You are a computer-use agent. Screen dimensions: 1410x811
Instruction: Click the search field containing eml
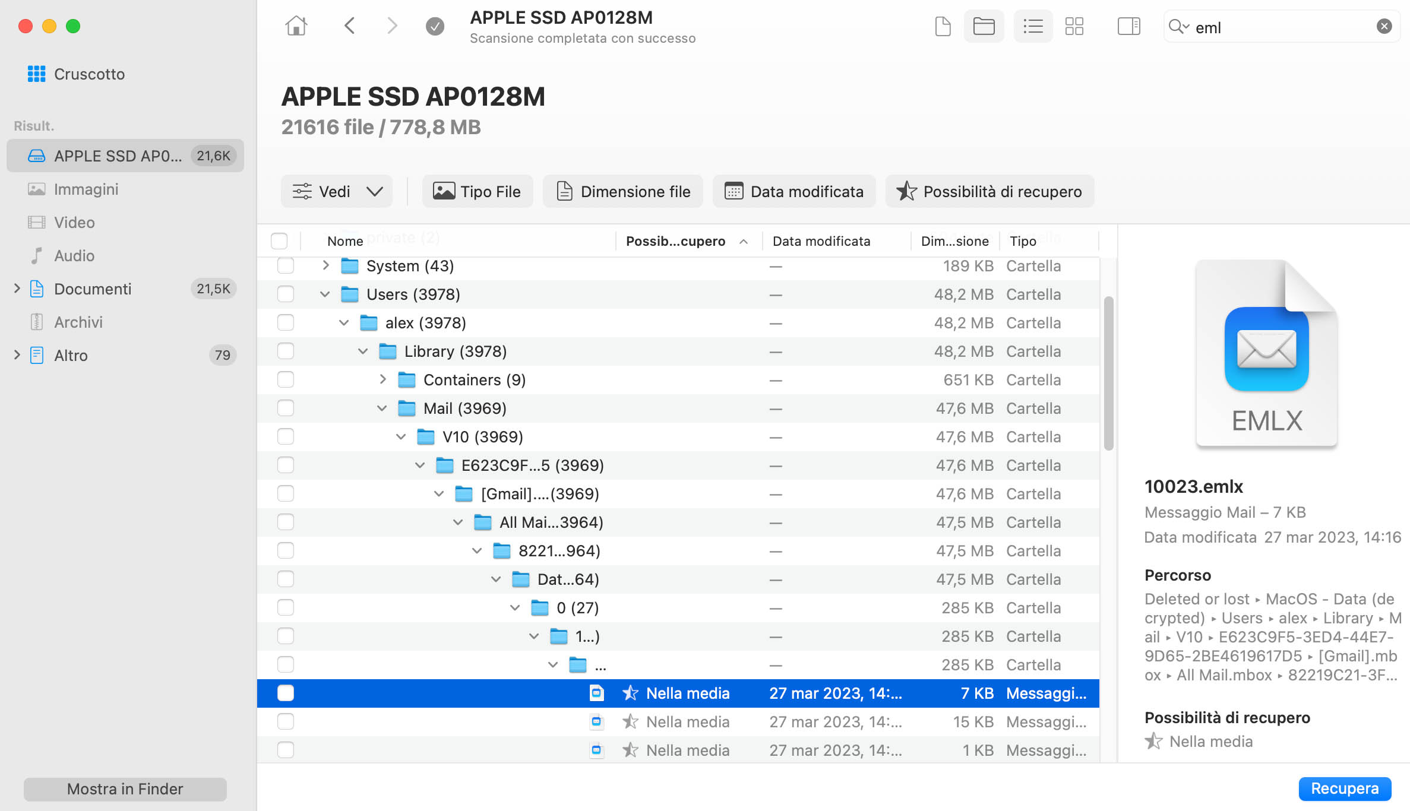[x=1282, y=27]
